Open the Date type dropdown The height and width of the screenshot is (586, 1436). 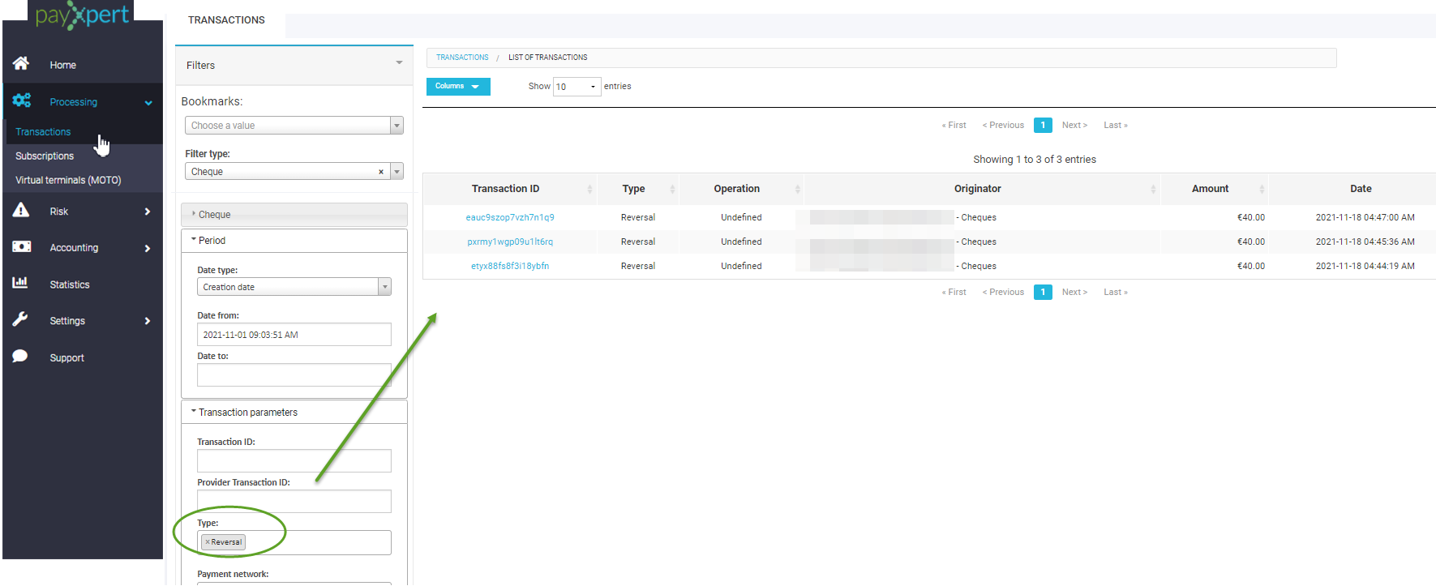(x=294, y=287)
